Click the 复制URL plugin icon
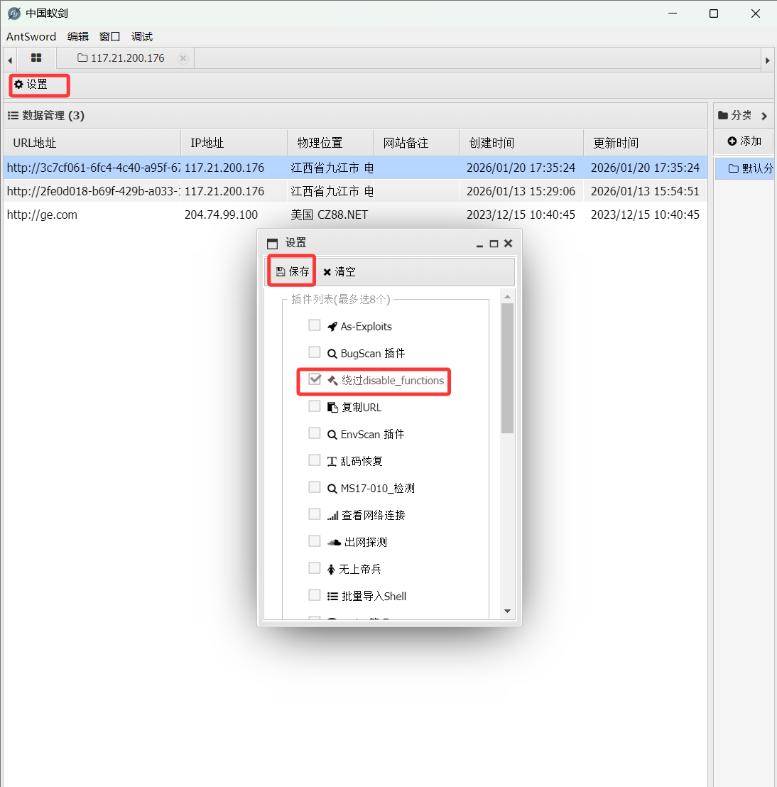The height and width of the screenshot is (787, 777). (332, 407)
